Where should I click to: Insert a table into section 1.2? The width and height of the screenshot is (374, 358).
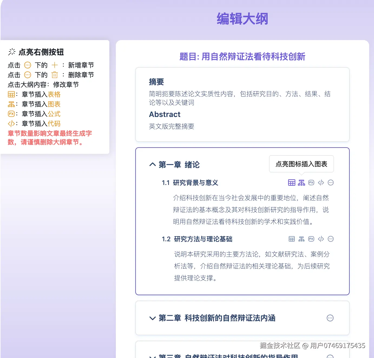click(x=292, y=239)
